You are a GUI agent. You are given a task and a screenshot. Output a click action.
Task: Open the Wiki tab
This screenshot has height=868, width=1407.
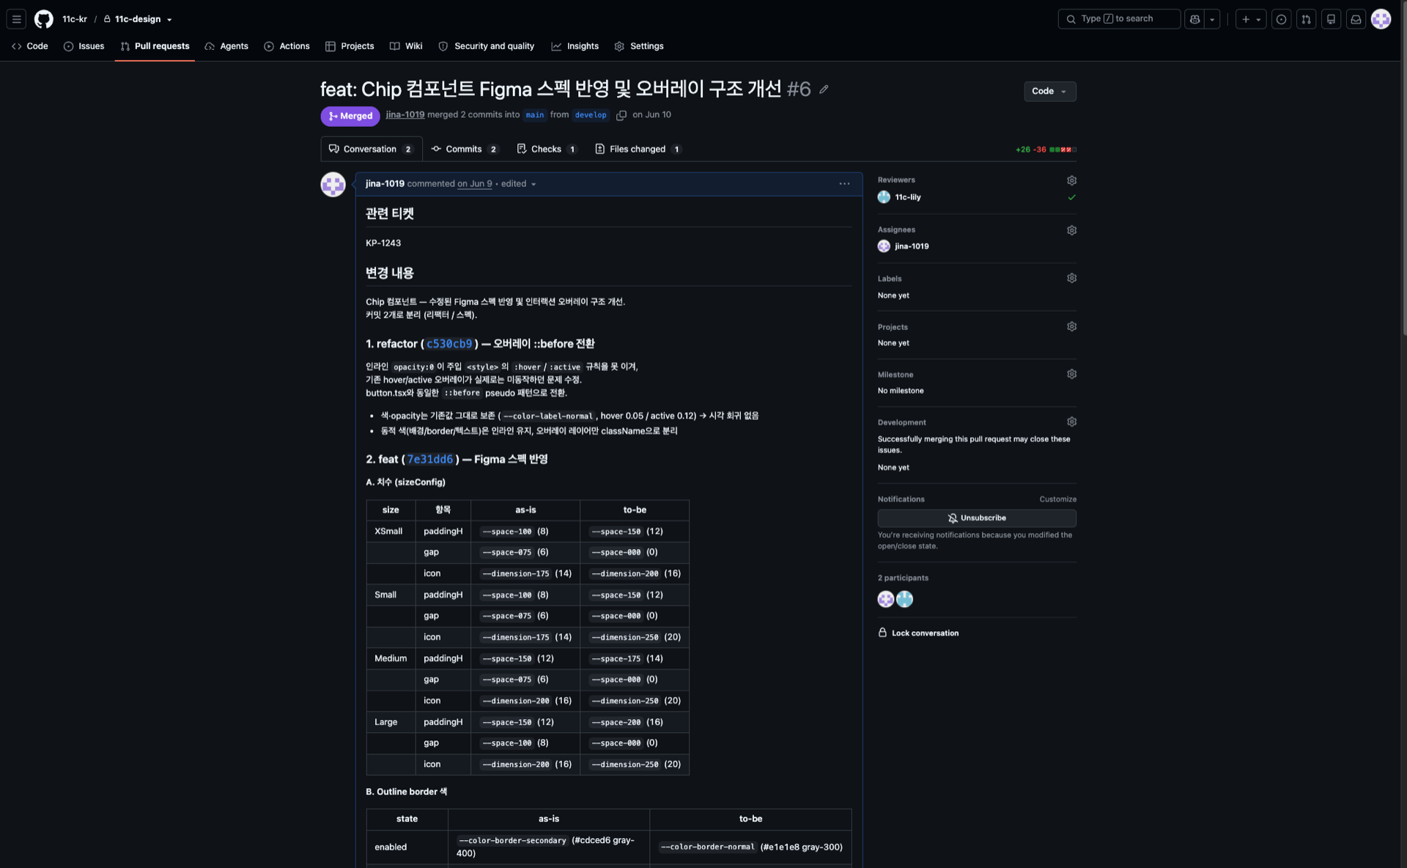pos(406,46)
